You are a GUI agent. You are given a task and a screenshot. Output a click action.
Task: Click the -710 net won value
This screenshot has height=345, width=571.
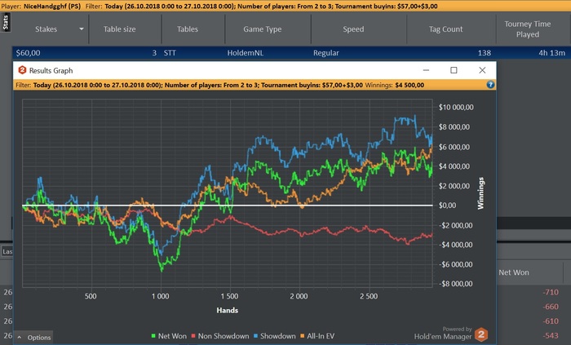coord(551,292)
